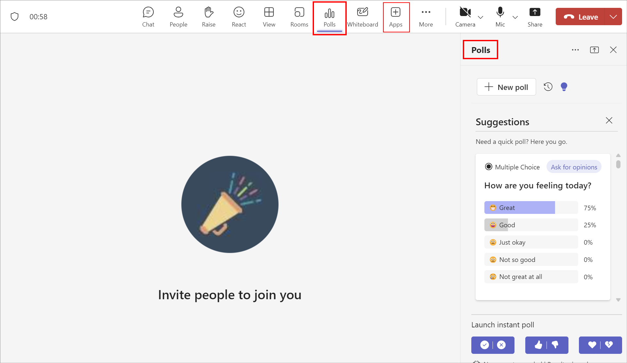Screen dimensions: 627x363
Task: Launch thumbs up/down instant poll
Action: (547, 345)
